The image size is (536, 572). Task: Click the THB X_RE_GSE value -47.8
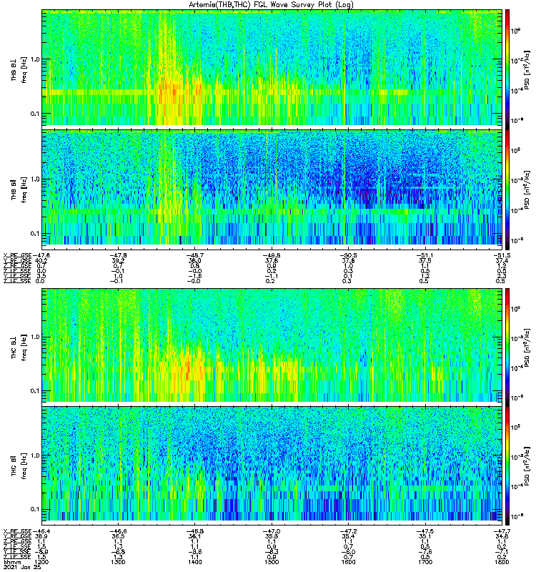coord(118,255)
